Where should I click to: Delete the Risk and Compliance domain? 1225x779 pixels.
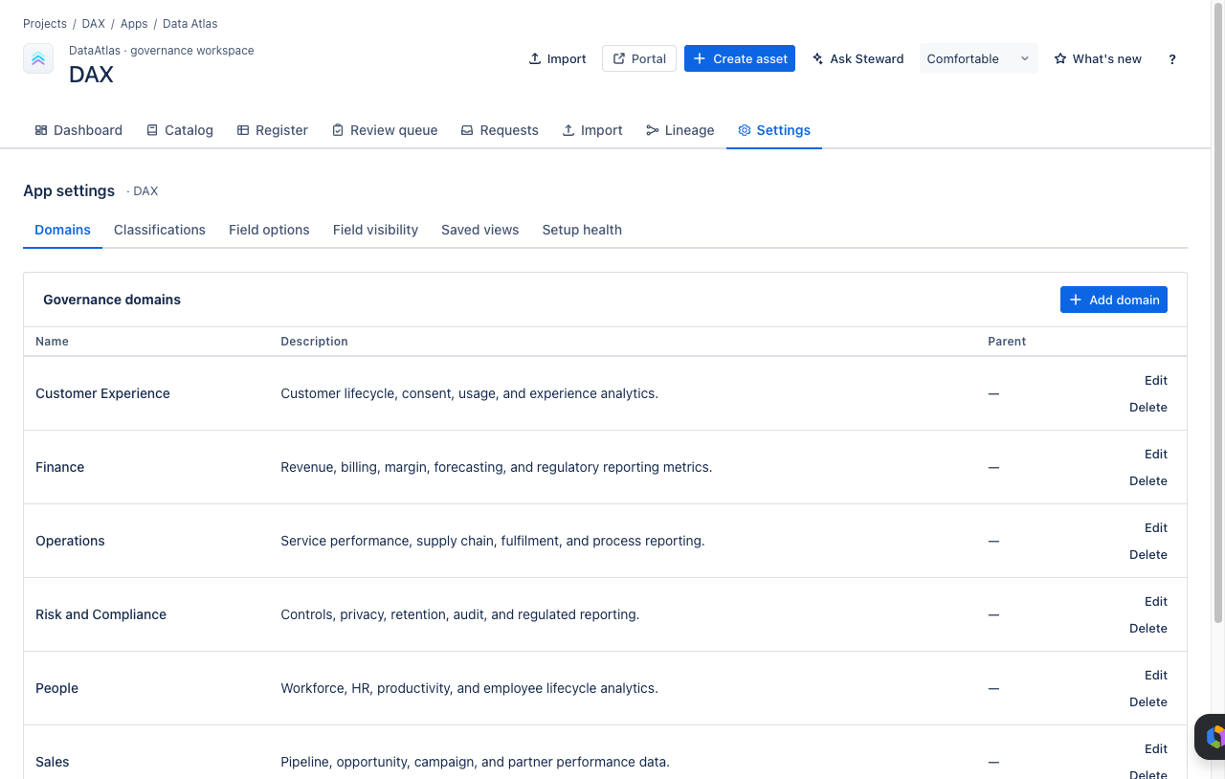click(x=1148, y=628)
